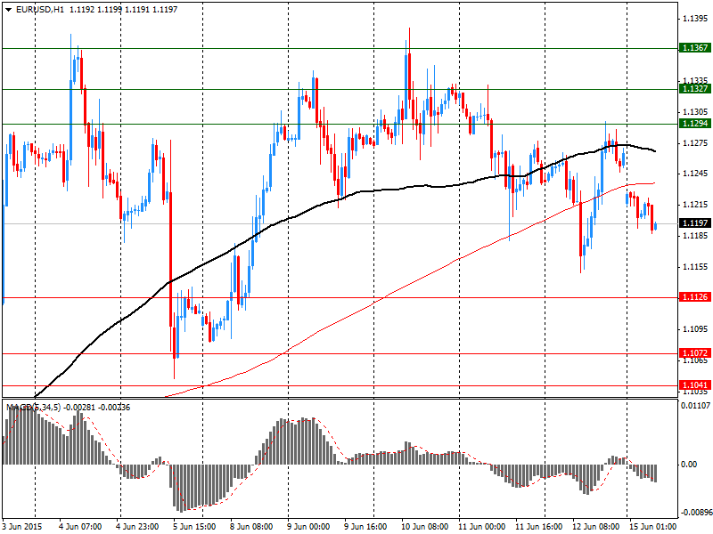Select the 1.1327 green resistance level label
Image resolution: width=713 pixels, height=534 pixels.
694,88
